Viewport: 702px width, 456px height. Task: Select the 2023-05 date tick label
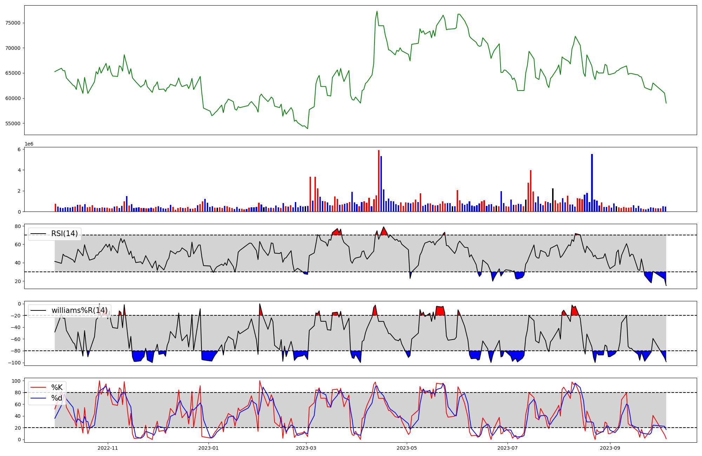(407, 448)
